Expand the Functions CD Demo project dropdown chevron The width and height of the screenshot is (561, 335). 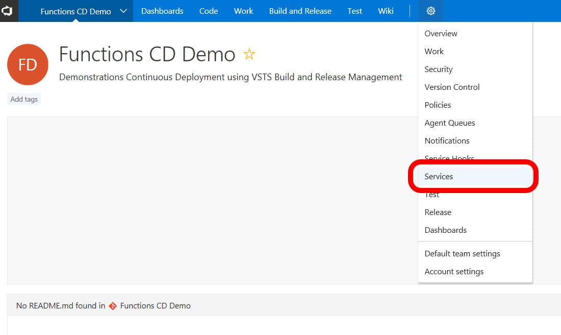[x=123, y=11]
